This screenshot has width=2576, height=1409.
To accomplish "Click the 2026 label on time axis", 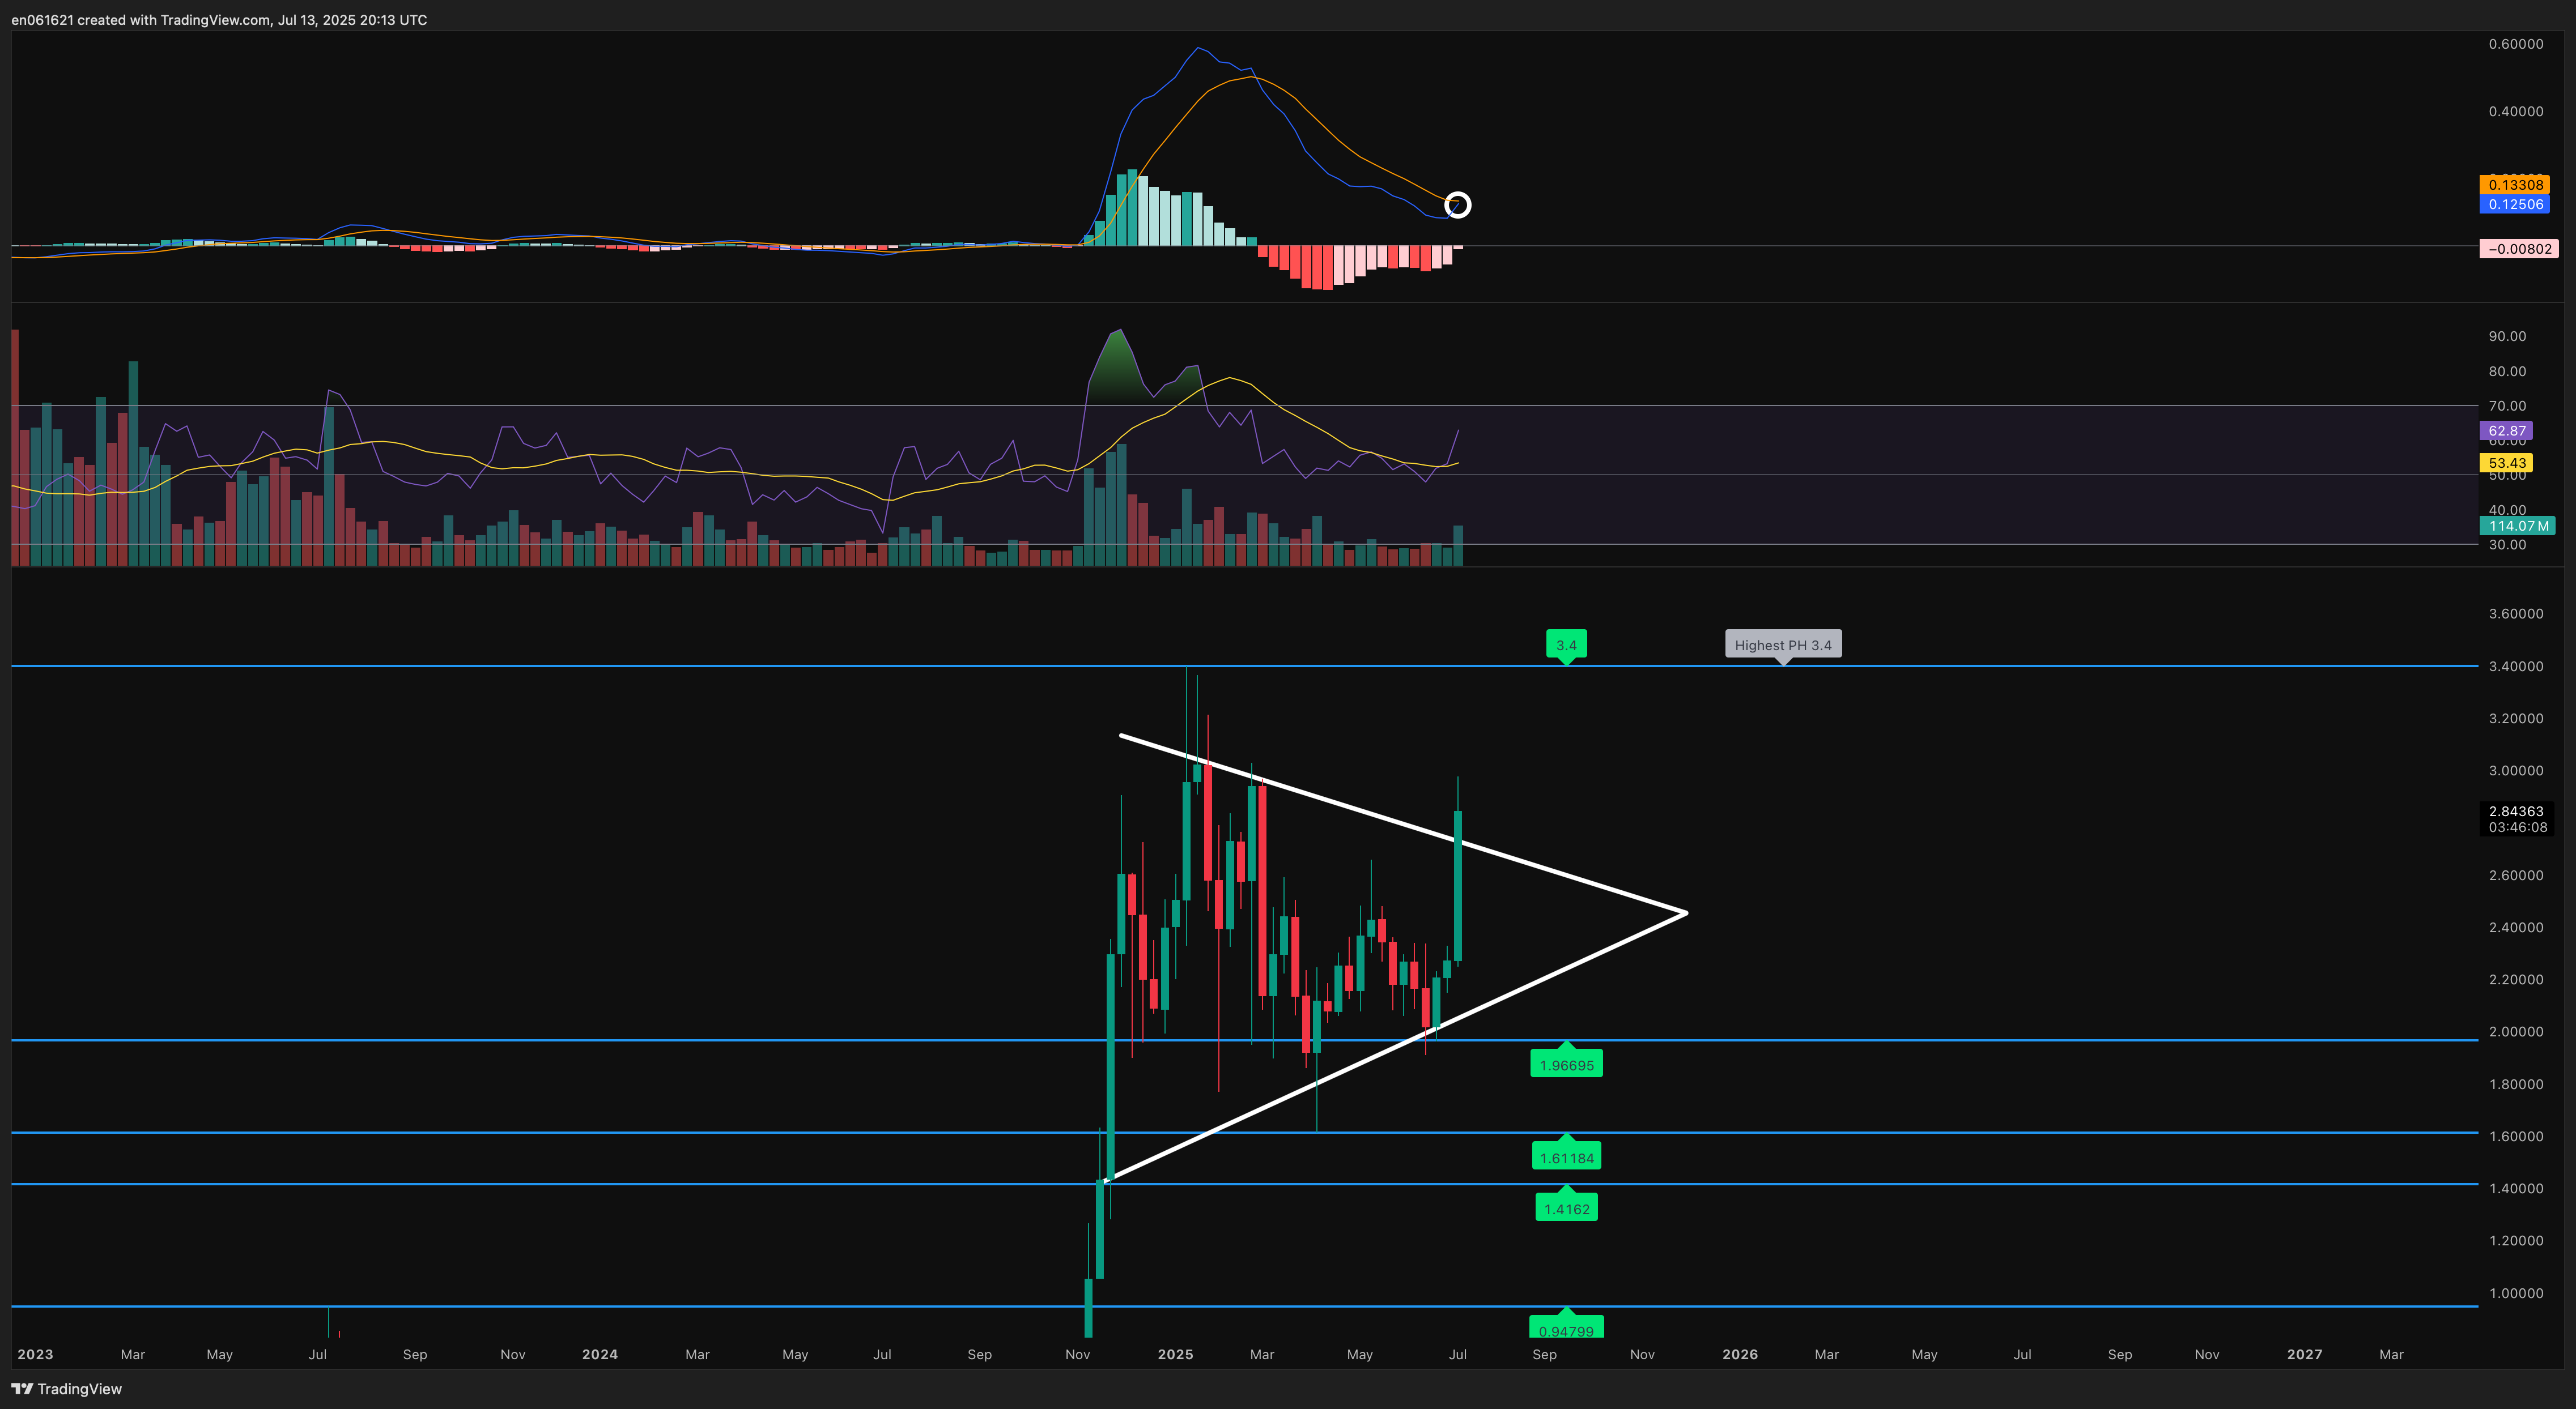I will (1740, 1354).
